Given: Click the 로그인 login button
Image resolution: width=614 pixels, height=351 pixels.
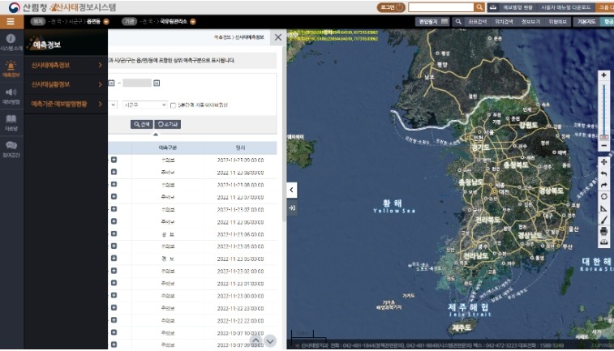Looking at the screenshot, I should [x=391, y=7].
